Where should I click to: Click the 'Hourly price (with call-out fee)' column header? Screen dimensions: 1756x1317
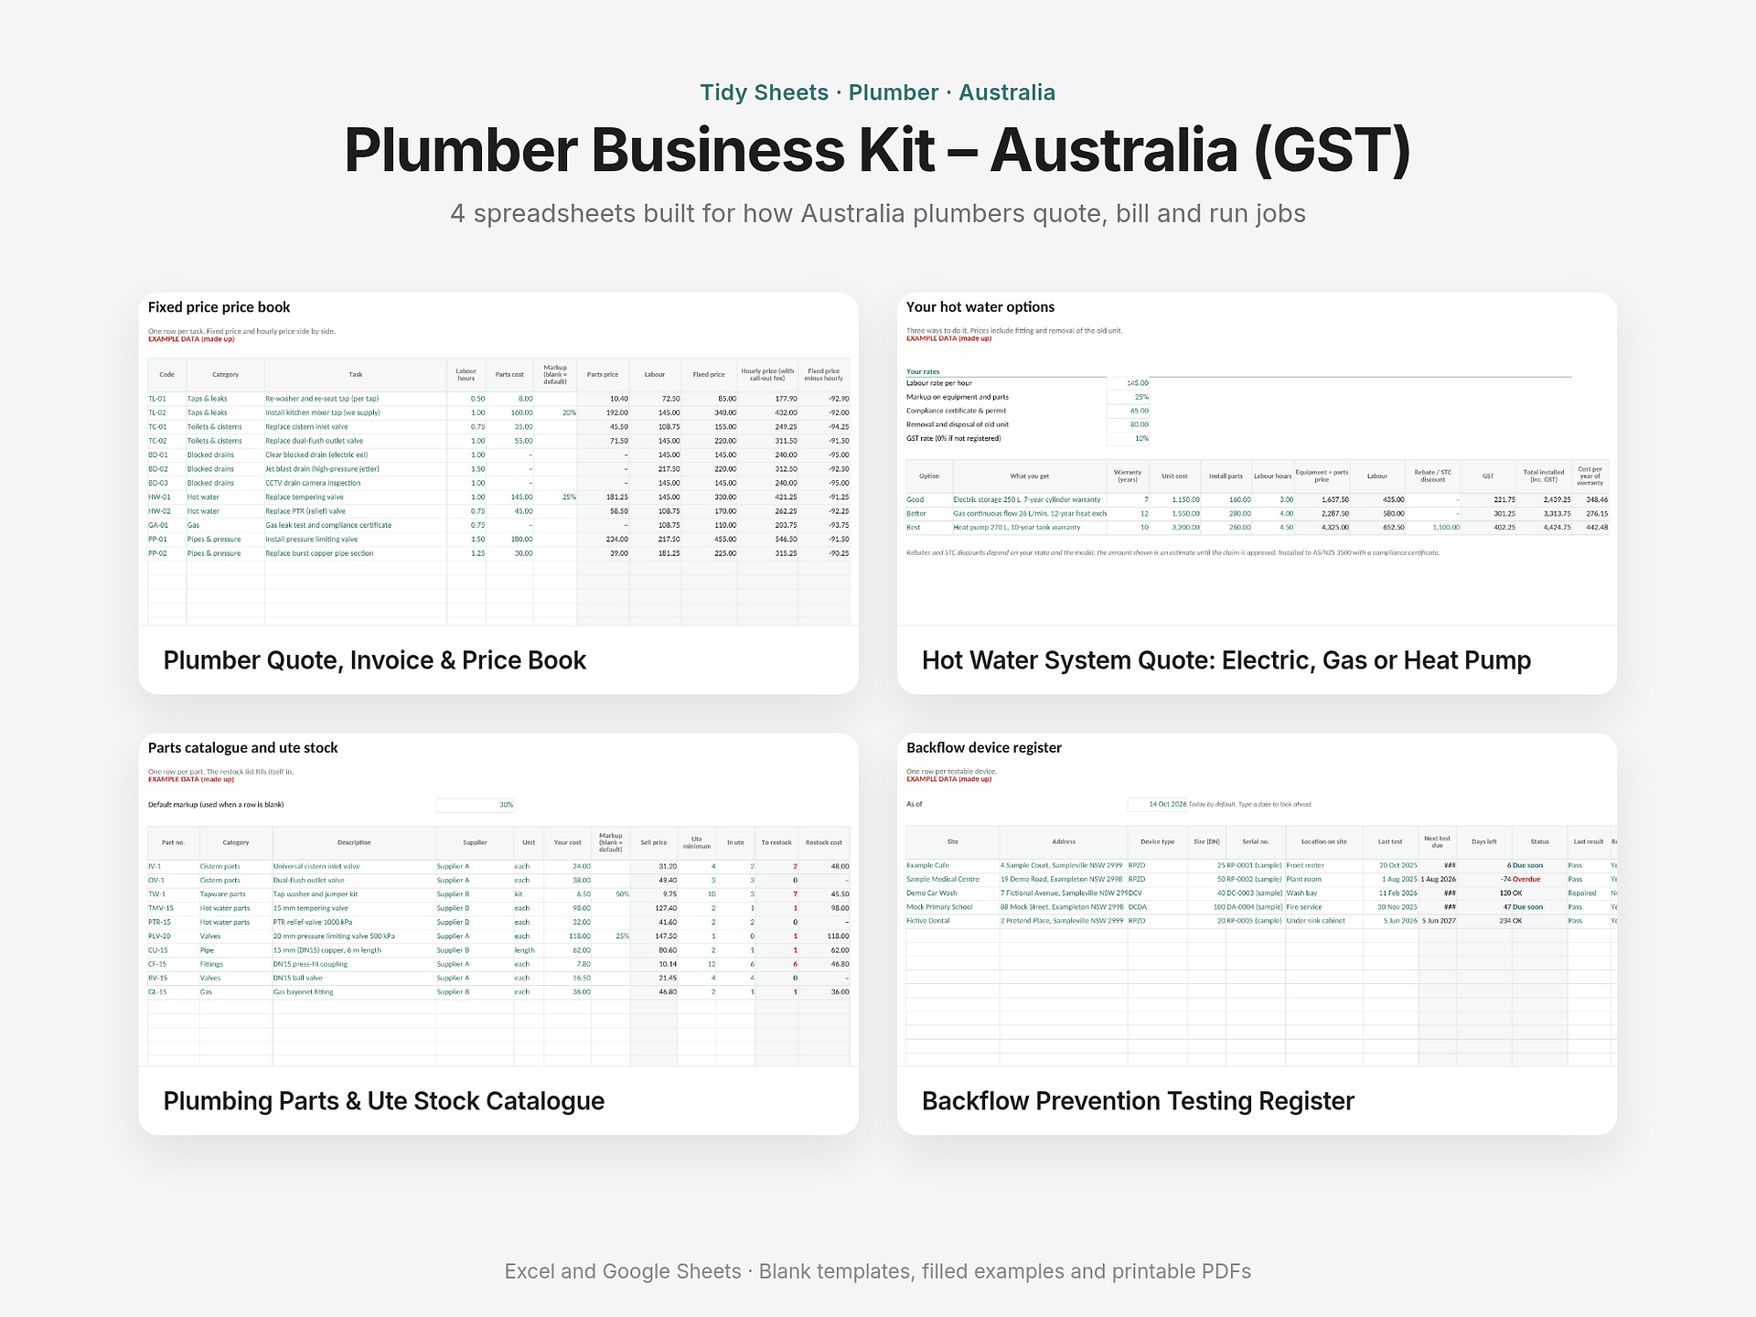(x=767, y=375)
